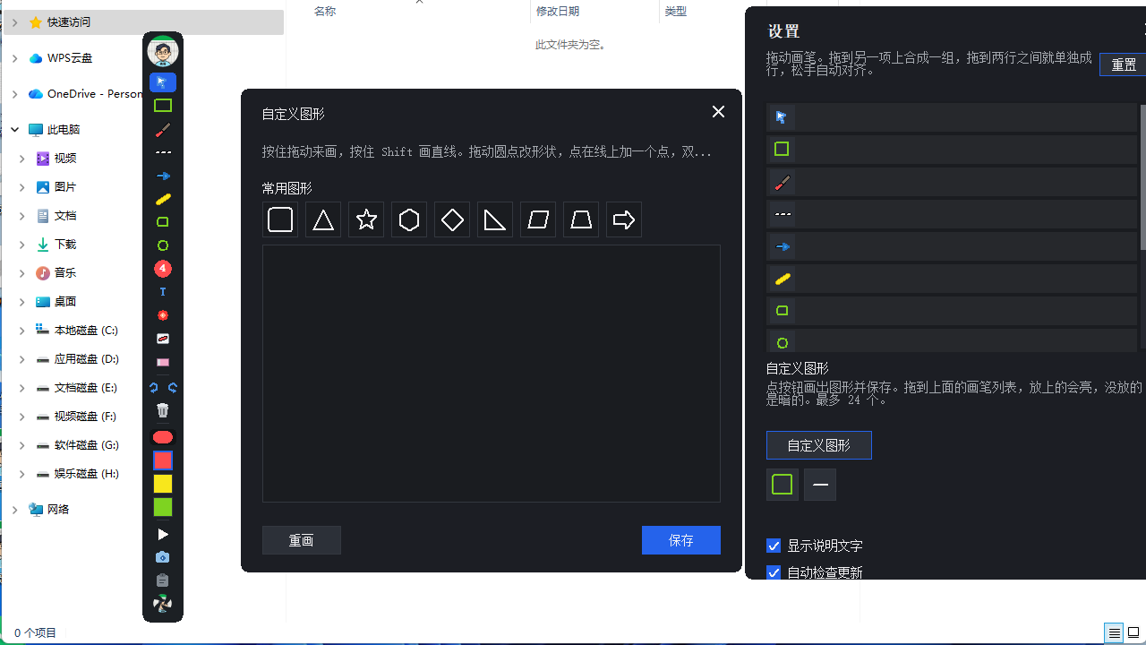The image size is (1146, 645).
Task: Select the saved line custom shape tile
Action: 820,485
